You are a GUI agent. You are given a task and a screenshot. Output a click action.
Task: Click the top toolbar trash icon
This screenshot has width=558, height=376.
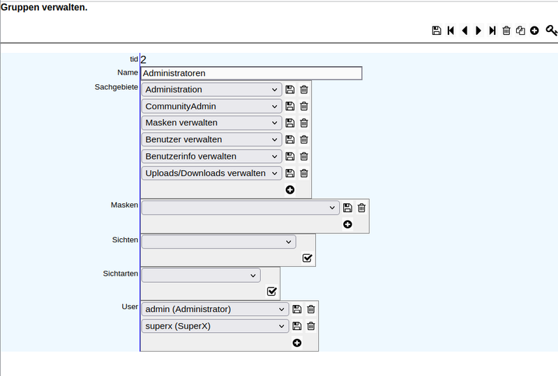click(507, 31)
